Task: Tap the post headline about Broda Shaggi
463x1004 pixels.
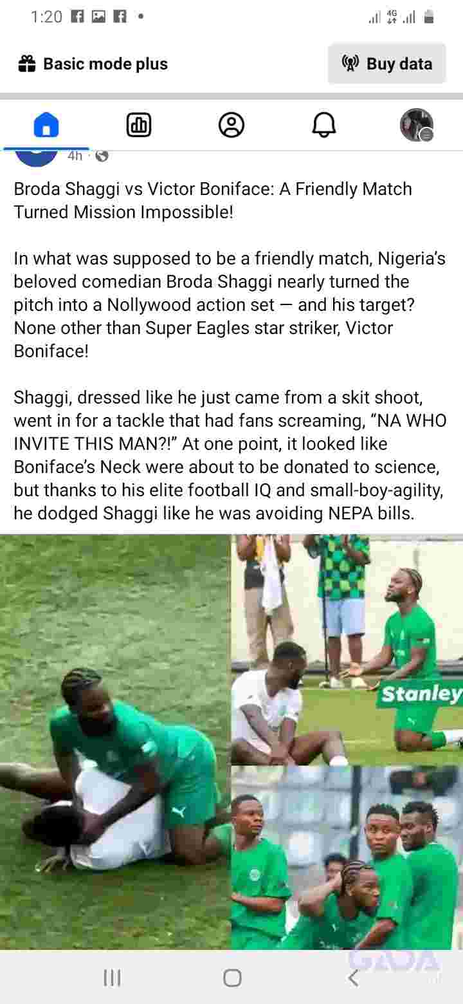Action: tap(213, 200)
